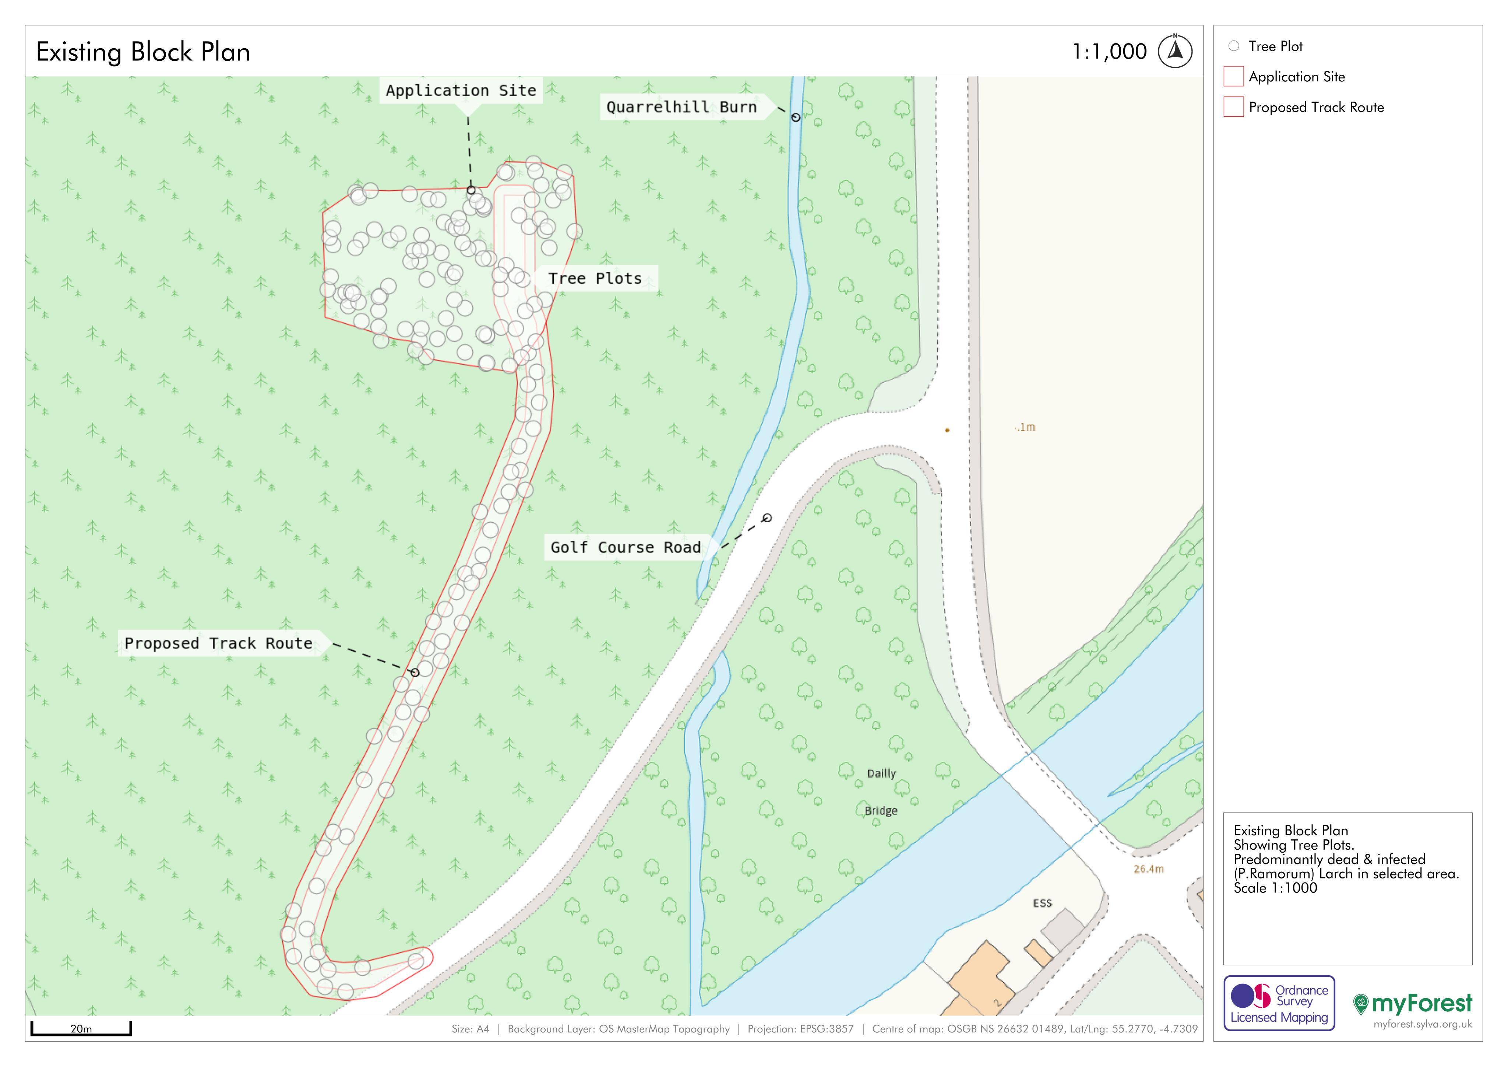The image size is (1508, 1067).
Task: Click the 'Centre of map: OSGB NS 26632 01489' text
Action: 968,1029
